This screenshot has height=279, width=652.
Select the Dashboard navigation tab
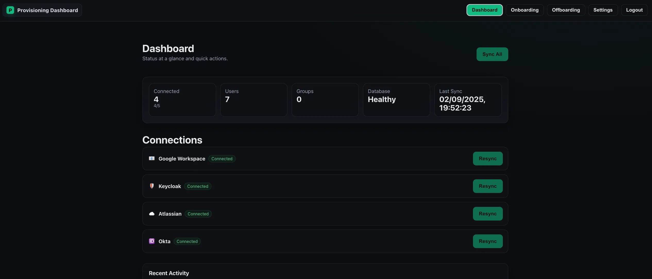(x=485, y=10)
